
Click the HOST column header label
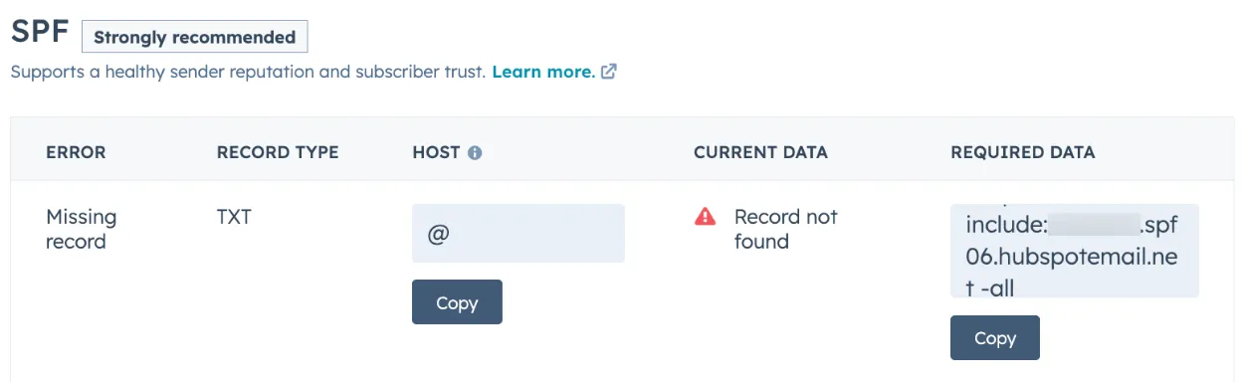436,152
